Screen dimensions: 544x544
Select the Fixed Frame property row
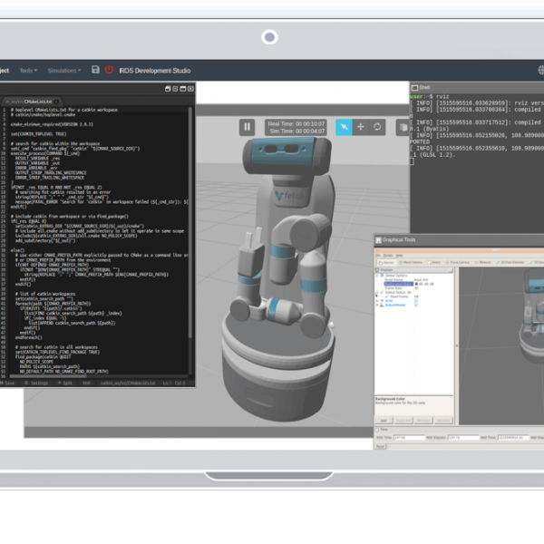coord(406,279)
